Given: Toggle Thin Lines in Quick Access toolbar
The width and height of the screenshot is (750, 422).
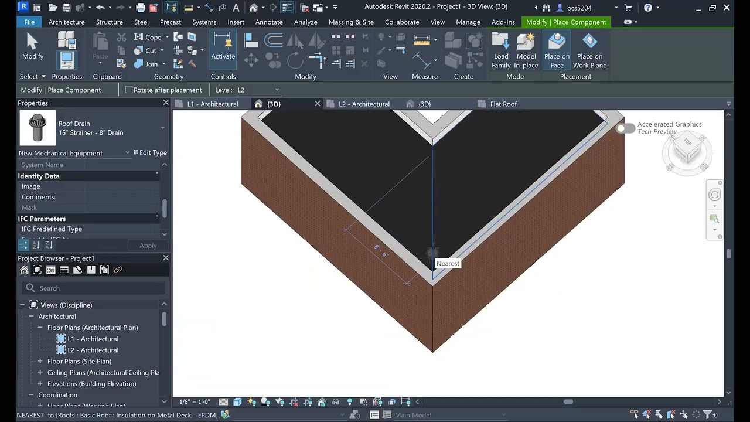Looking at the screenshot, I should pyautogui.click(x=287, y=8).
